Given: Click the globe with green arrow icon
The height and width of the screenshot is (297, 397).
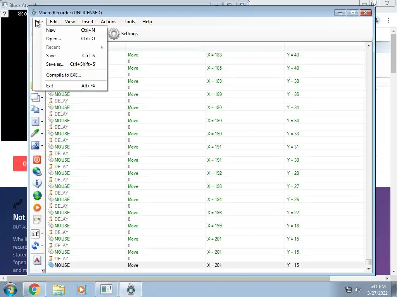Looking at the screenshot, I should click(37, 196).
